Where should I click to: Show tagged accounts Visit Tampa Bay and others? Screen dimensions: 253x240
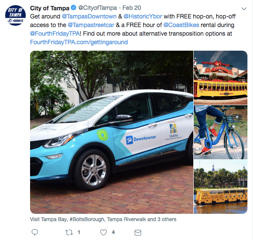click(x=103, y=219)
